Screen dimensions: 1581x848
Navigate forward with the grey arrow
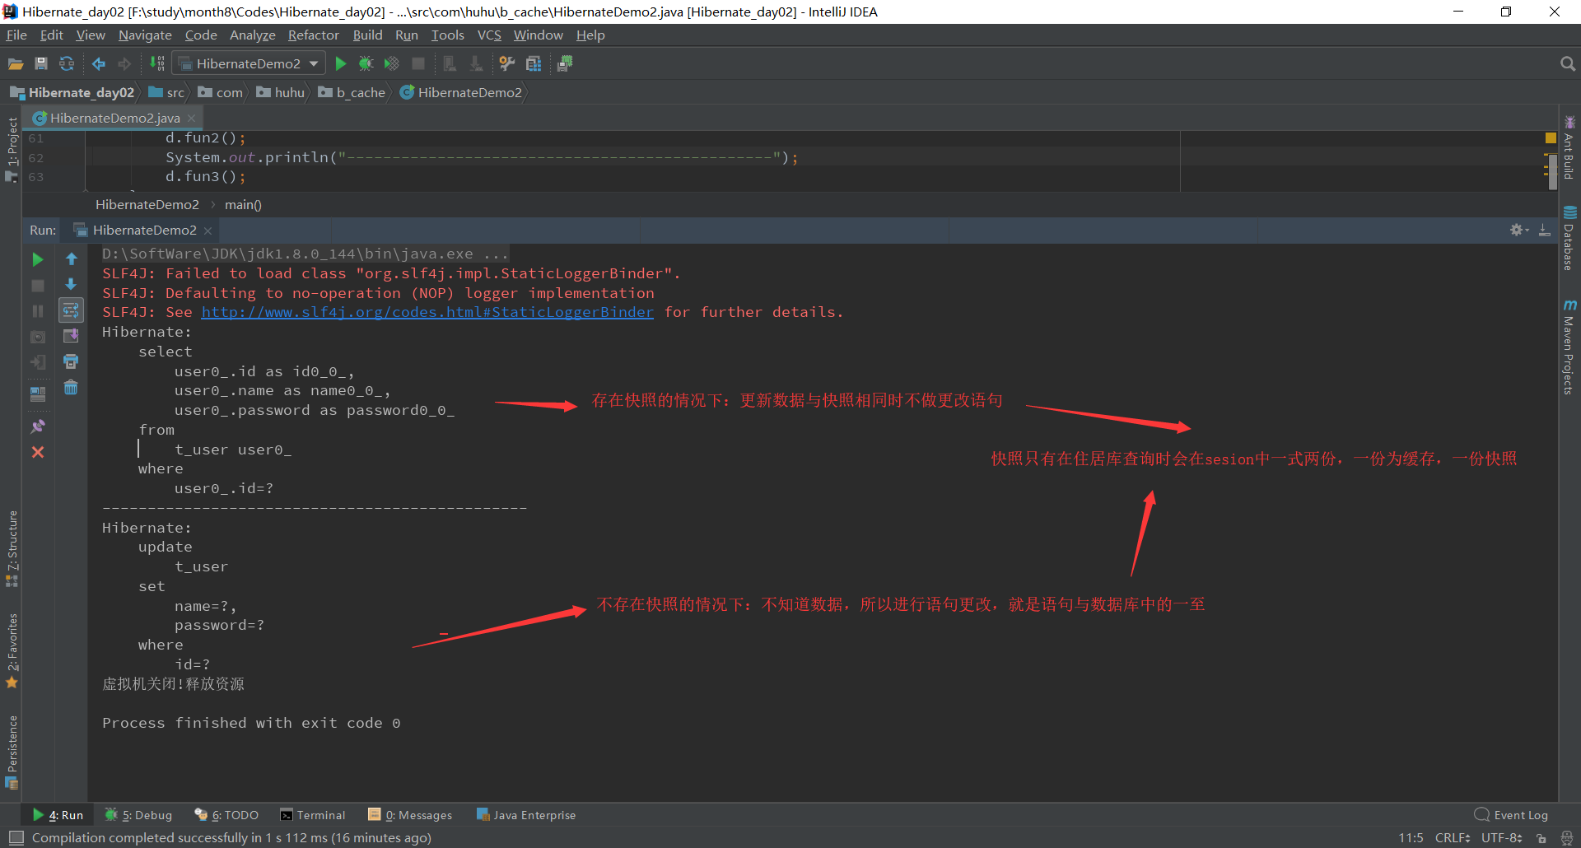[x=124, y=63]
